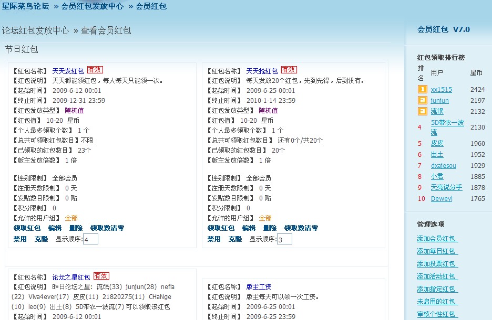Viewport: 492px width, 320px height.
Task: Click 删除 for 天天抢红包
Action: click(270, 228)
